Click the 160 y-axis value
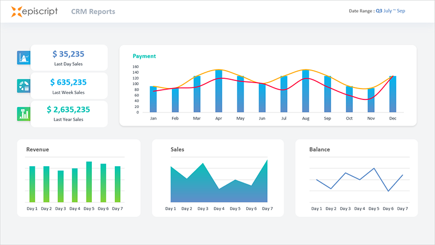Viewport: 435px width, 245px height. click(x=135, y=66)
